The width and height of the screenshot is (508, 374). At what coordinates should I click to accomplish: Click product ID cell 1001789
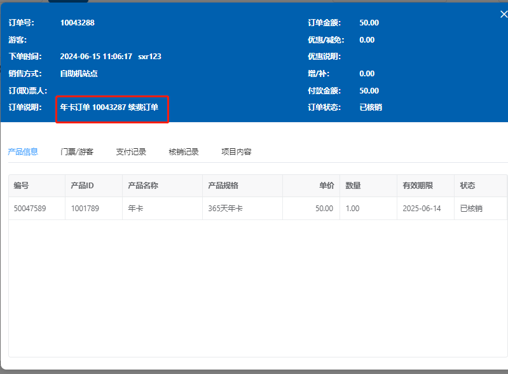[85, 209]
